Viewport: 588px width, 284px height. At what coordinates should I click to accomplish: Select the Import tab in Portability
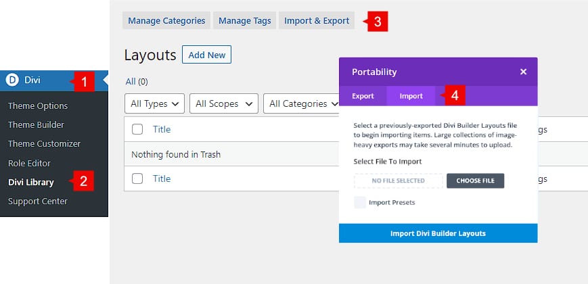pyautogui.click(x=411, y=96)
